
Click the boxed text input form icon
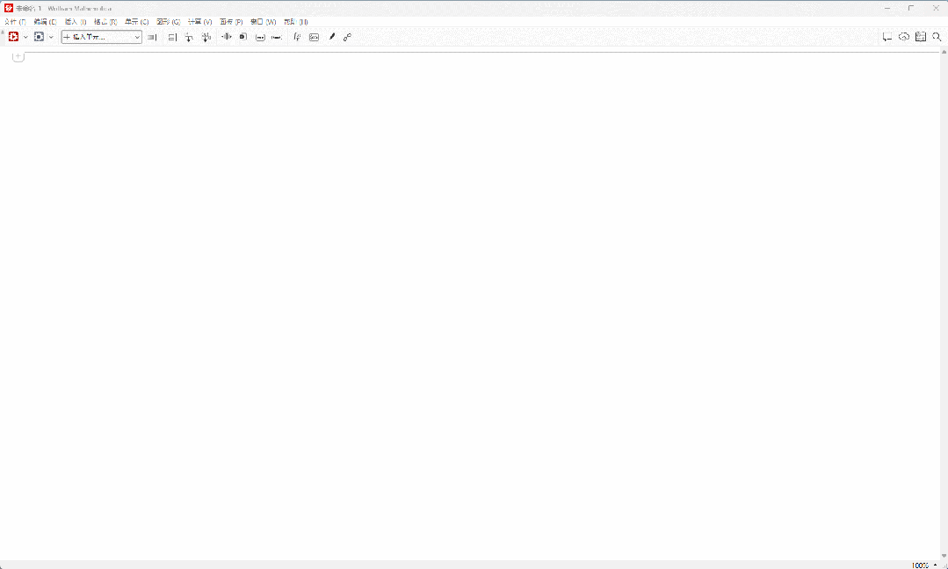[314, 38]
